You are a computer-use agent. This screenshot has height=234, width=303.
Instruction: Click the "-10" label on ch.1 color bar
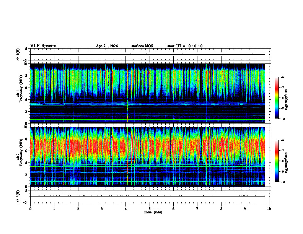[x=283, y=119]
